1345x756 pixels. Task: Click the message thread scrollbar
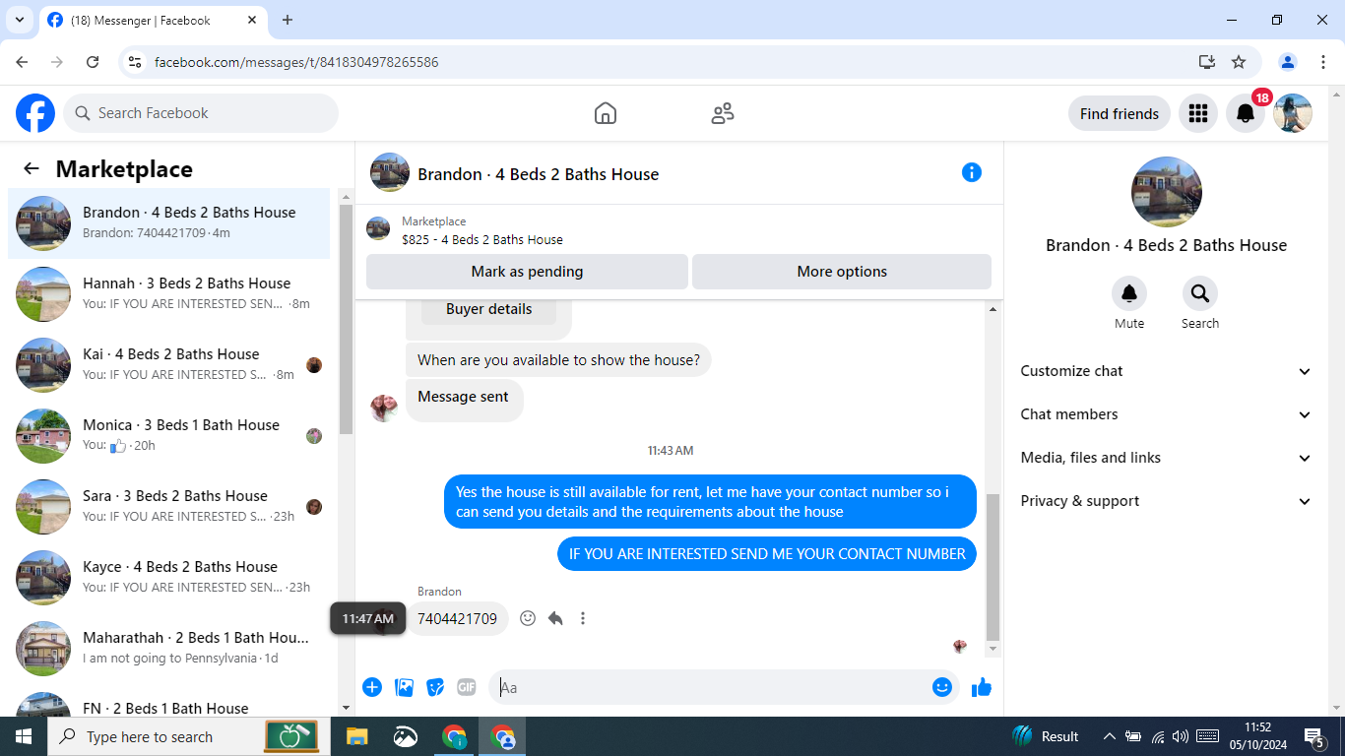tap(993, 566)
